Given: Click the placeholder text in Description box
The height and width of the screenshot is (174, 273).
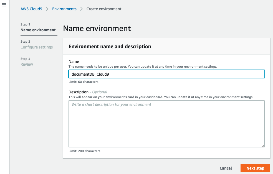Looking at the screenshot, I should click(x=111, y=104).
